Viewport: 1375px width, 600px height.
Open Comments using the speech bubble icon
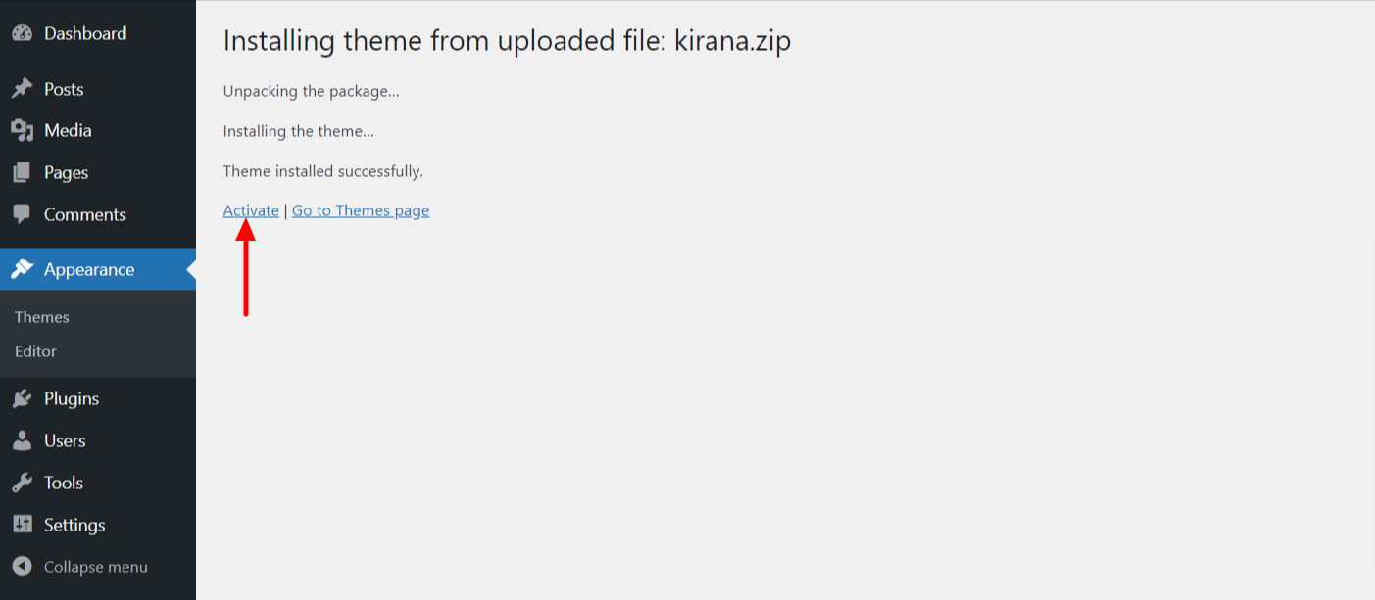[x=24, y=214]
